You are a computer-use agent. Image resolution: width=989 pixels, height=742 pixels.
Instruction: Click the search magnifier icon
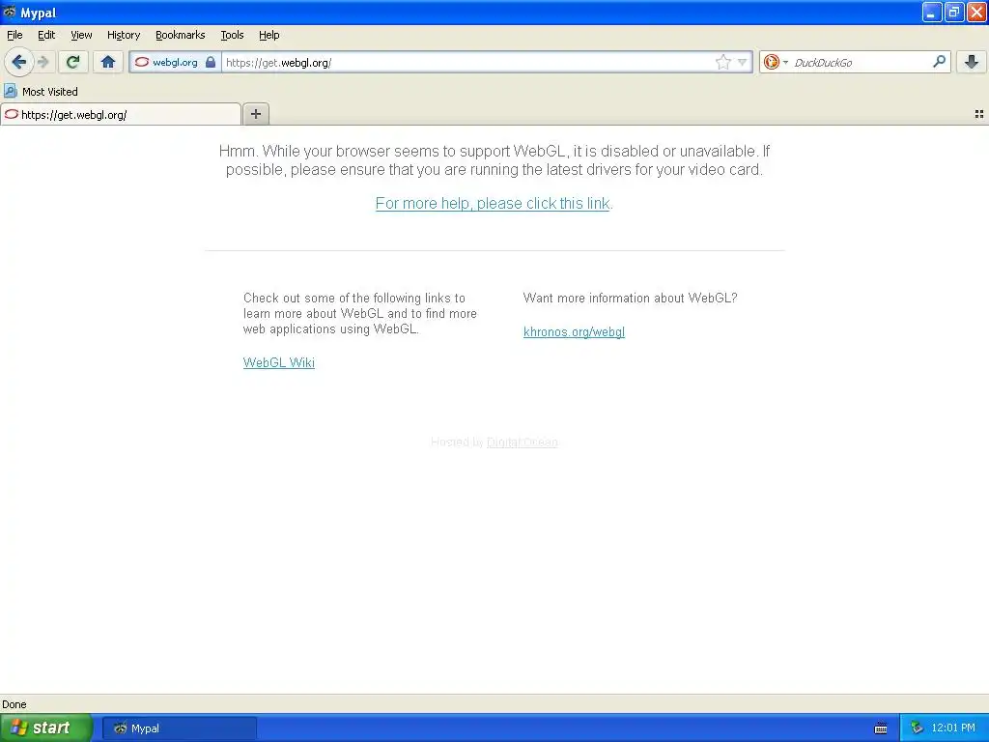pos(939,62)
